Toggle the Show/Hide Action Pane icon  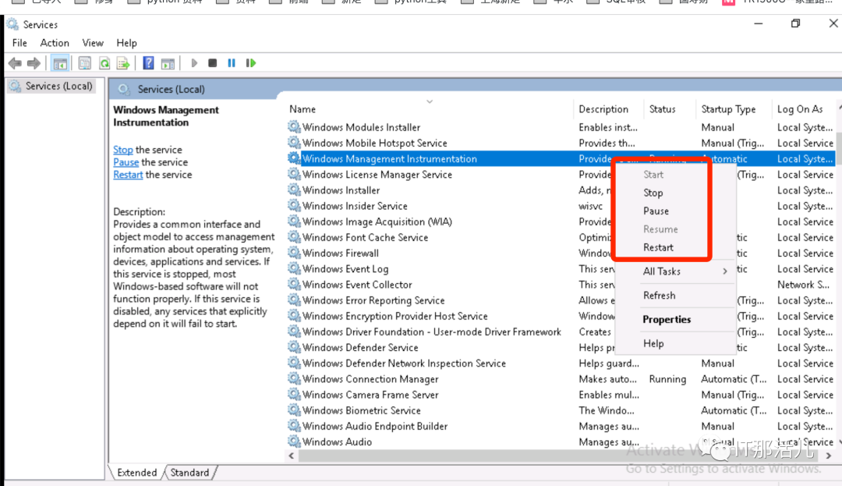tap(168, 63)
